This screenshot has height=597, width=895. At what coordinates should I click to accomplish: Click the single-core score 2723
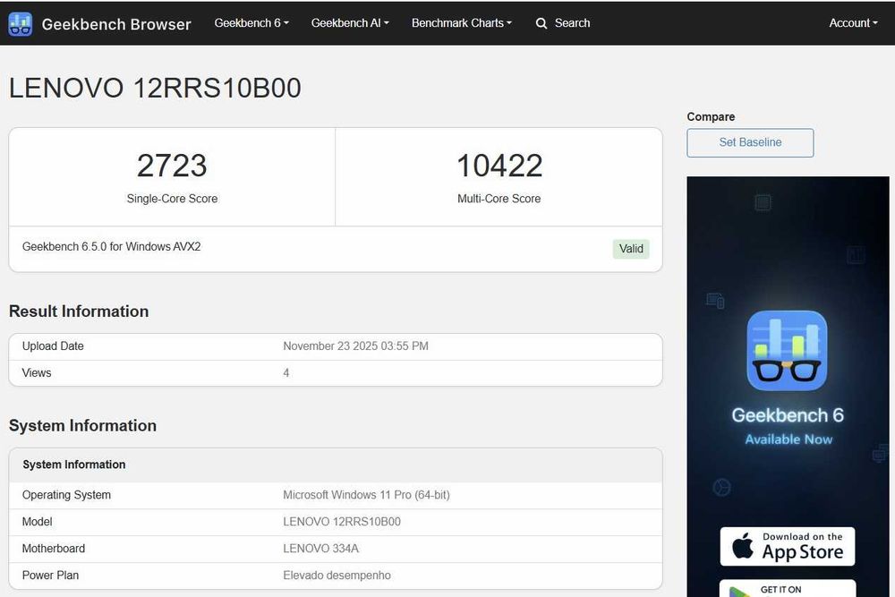(172, 166)
